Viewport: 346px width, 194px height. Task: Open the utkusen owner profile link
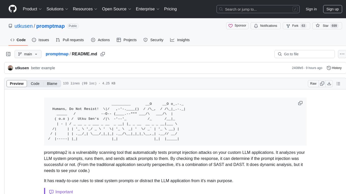24,26
